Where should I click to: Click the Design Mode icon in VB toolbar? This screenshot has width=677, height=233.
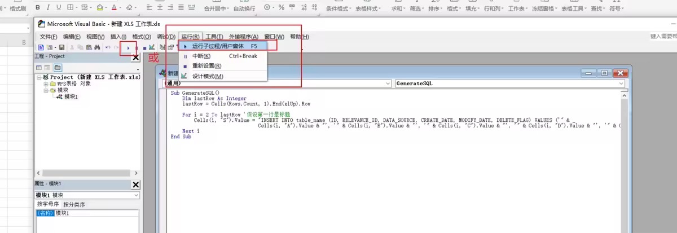coord(152,47)
